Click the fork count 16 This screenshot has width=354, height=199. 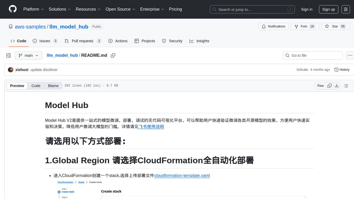[x=312, y=27]
